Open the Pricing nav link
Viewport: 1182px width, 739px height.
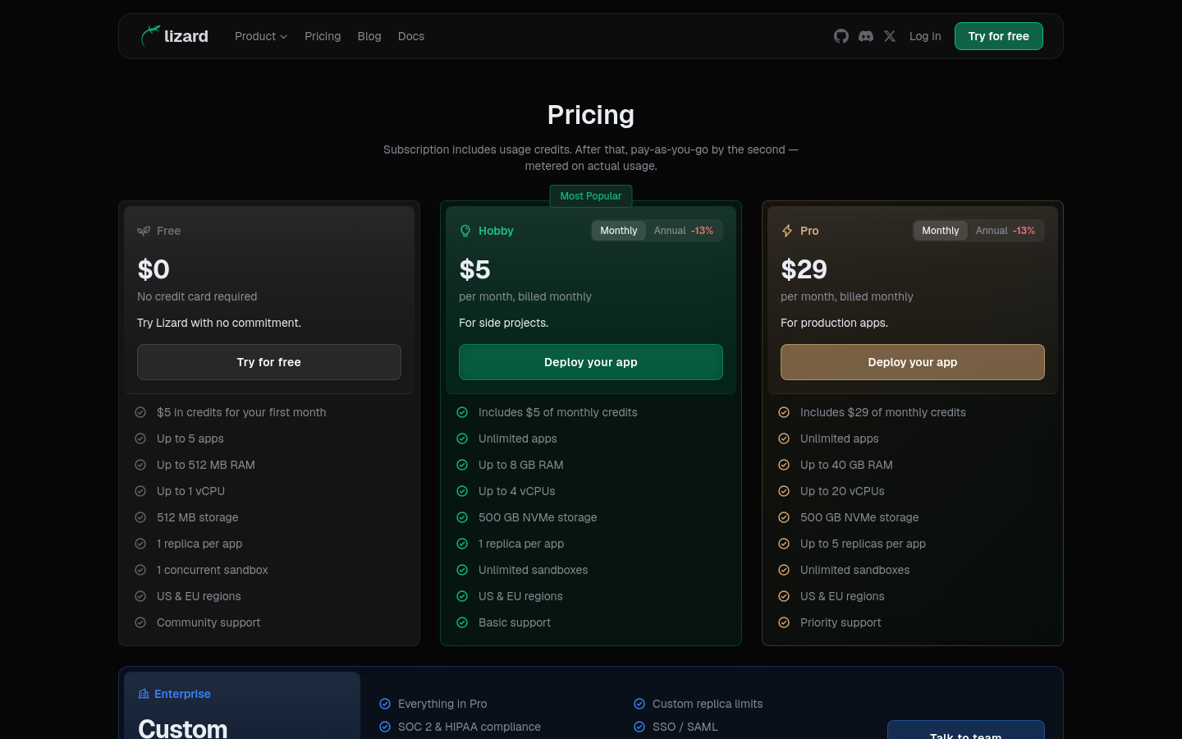(323, 36)
